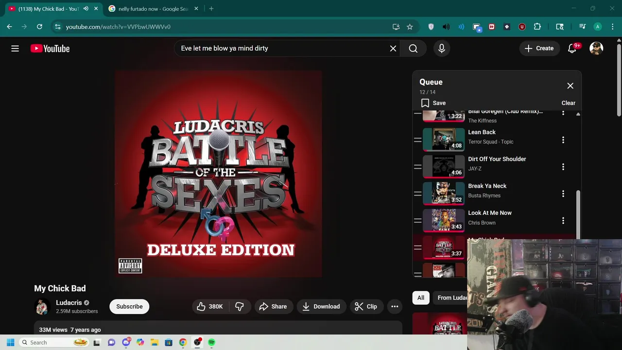The width and height of the screenshot is (622, 350).
Task: Open Spotify from the taskbar
Action: [211, 342]
